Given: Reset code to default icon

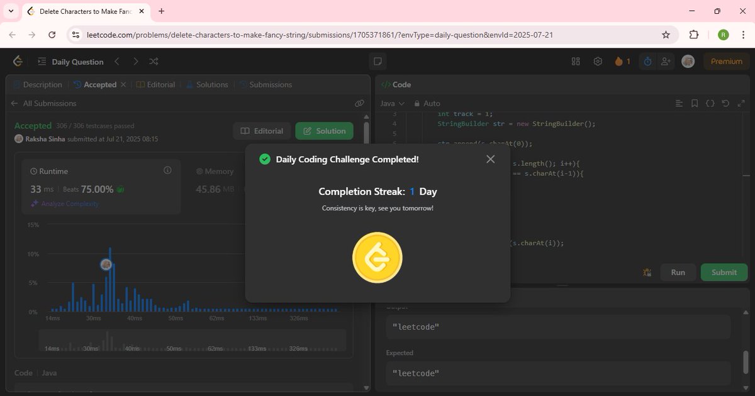Looking at the screenshot, I should point(725,103).
